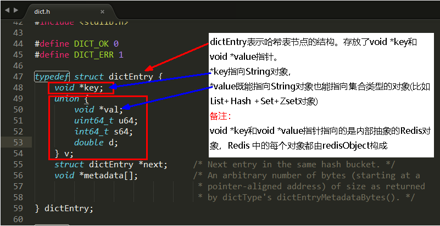
Task: Place cursor on the typedef keyword
Action: [x=52, y=77]
